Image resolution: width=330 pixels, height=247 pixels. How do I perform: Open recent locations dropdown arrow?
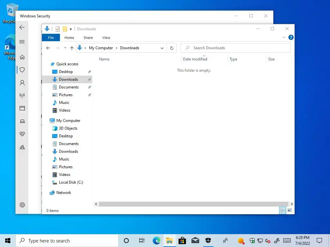click(65, 48)
